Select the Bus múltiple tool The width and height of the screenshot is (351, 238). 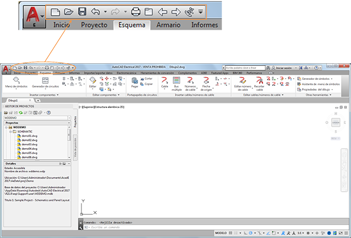click(x=177, y=84)
